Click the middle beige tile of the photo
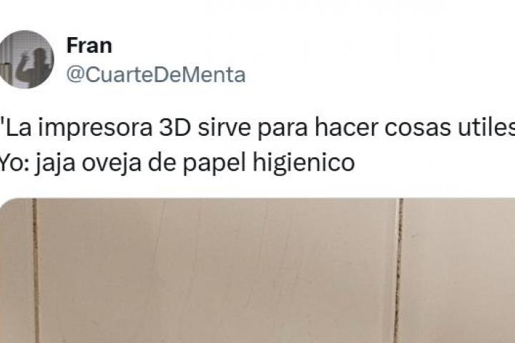 [x=217, y=270]
